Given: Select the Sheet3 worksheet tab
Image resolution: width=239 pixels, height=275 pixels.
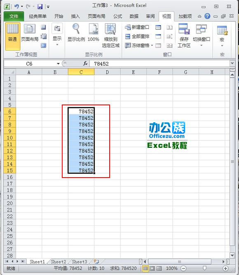Looking at the screenshot, I should (x=80, y=262).
